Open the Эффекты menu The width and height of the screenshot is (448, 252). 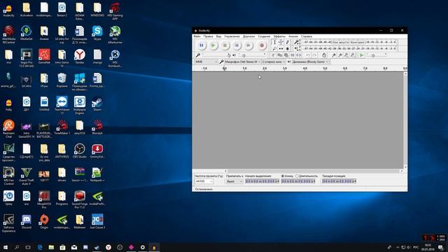point(279,36)
